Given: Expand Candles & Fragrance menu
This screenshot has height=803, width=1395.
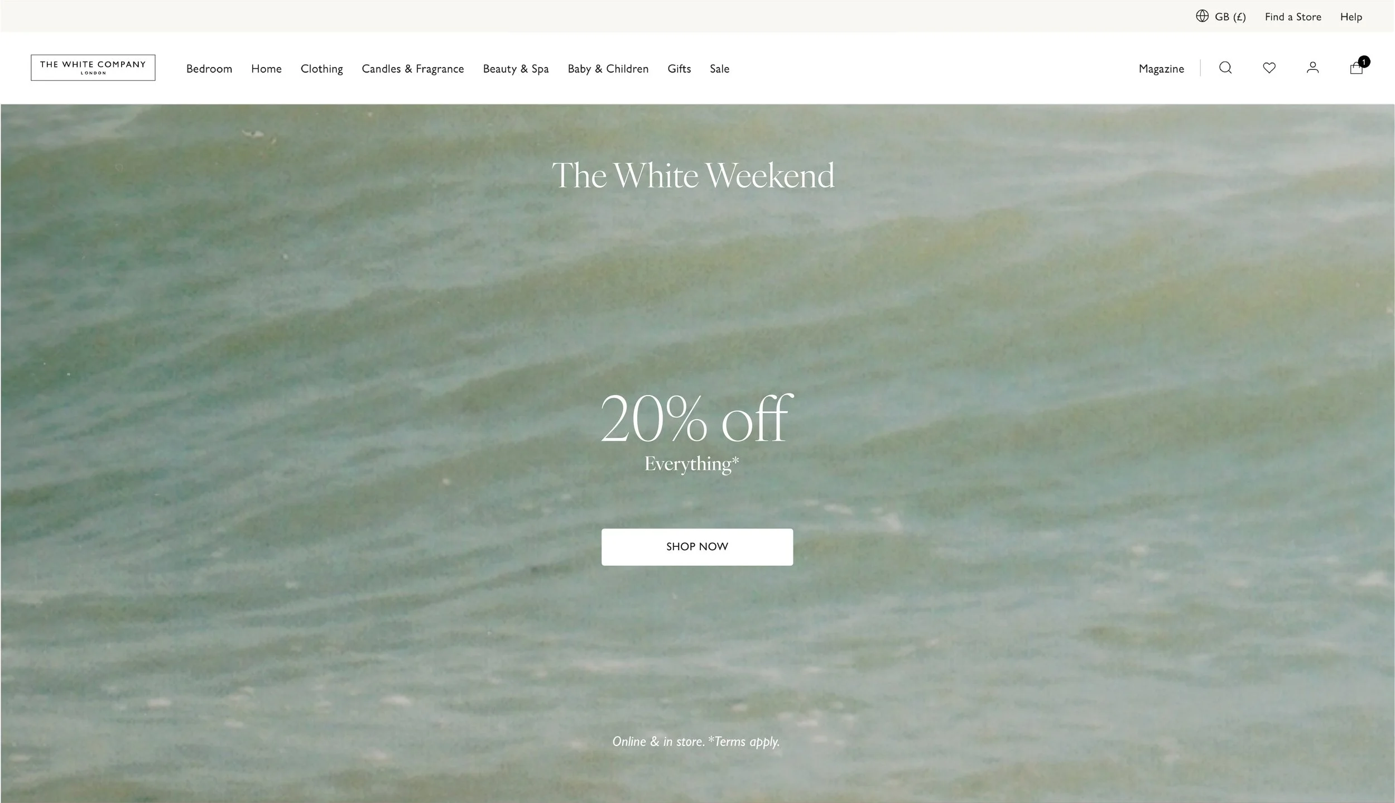Looking at the screenshot, I should [x=413, y=69].
